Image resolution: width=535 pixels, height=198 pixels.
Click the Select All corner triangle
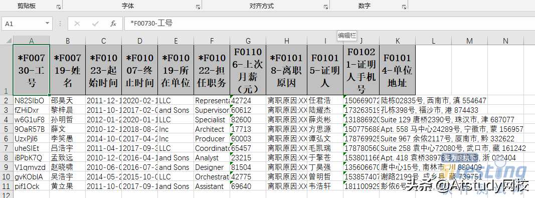(9, 41)
